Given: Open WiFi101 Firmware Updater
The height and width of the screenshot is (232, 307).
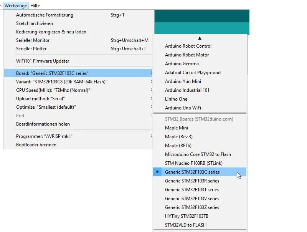Looking at the screenshot, I should (x=43, y=61).
